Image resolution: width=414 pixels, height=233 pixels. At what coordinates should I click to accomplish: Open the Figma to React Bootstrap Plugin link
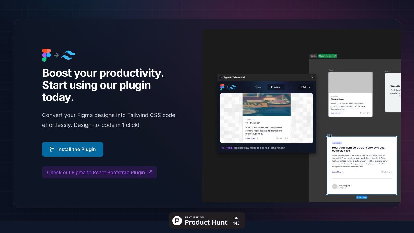click(x=99, y=172)
